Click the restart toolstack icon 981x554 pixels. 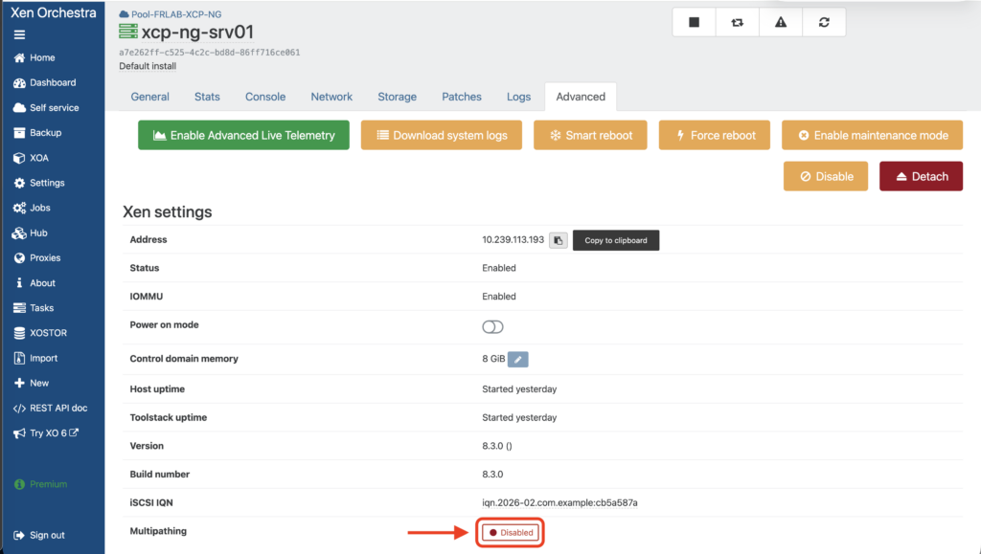[737, 22]
